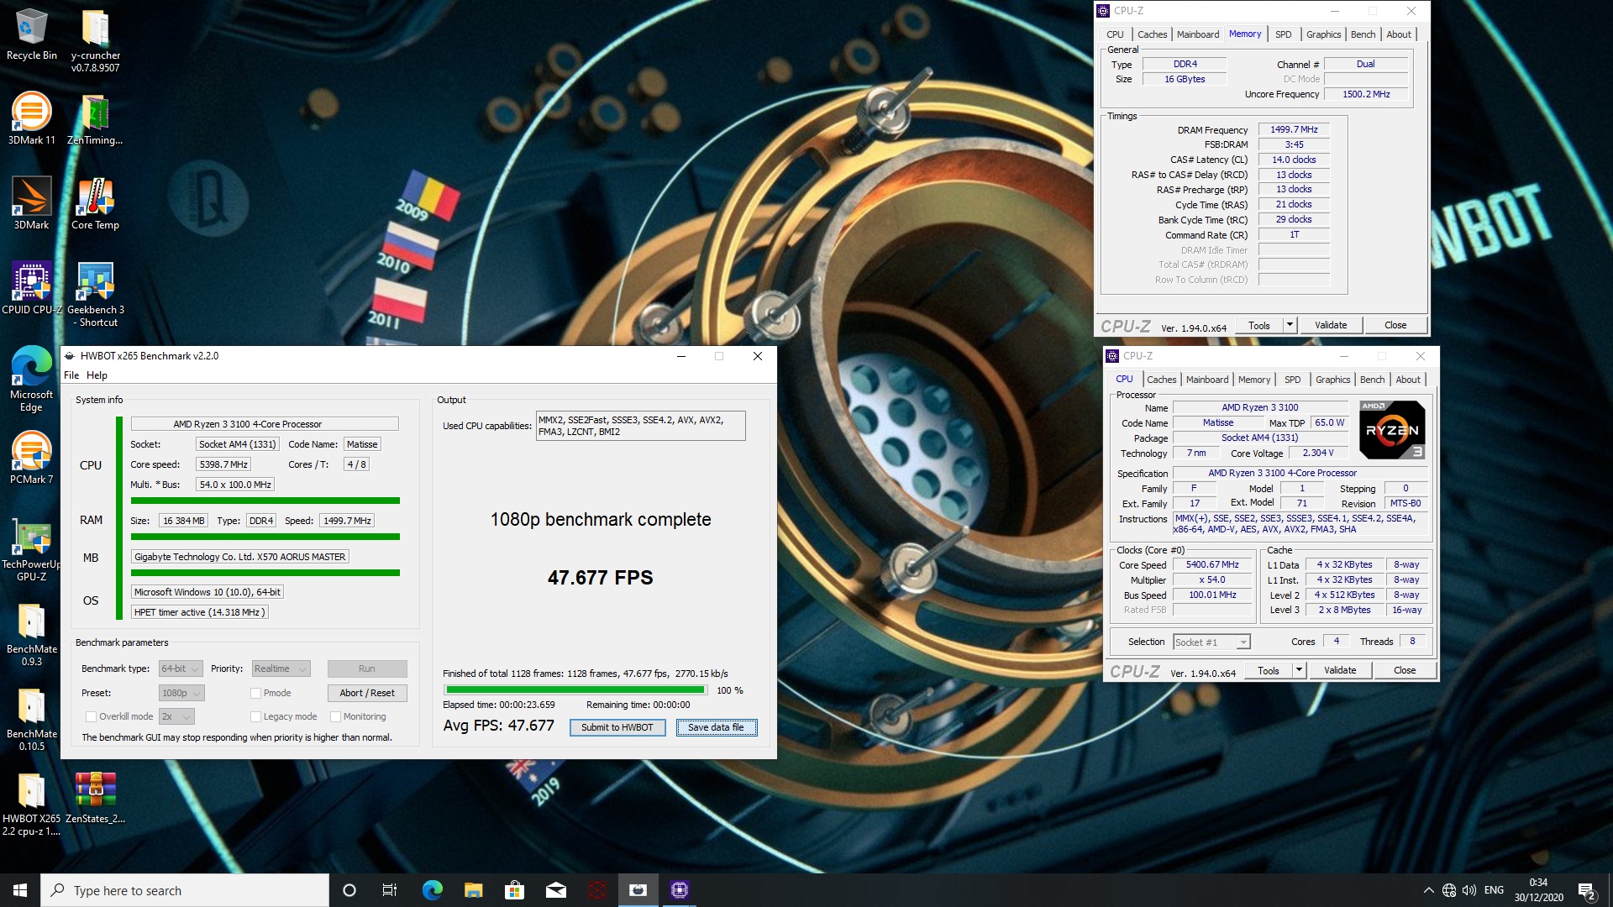This screenshot has height=907, width=1613.
Task: Open the Overkill mode 2x dropdown
Action: (x=176, y=717)
